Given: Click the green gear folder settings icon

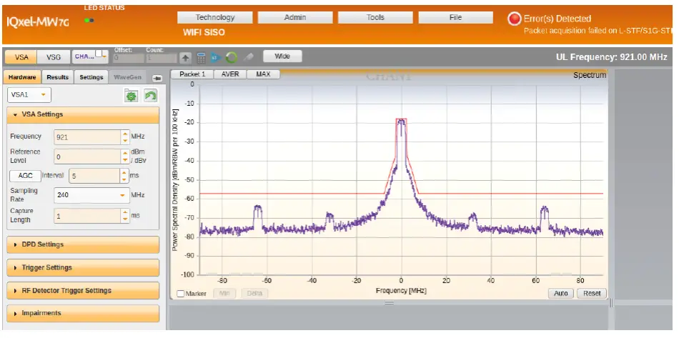Looking at the screenshot, I should (x=132, y=96).
